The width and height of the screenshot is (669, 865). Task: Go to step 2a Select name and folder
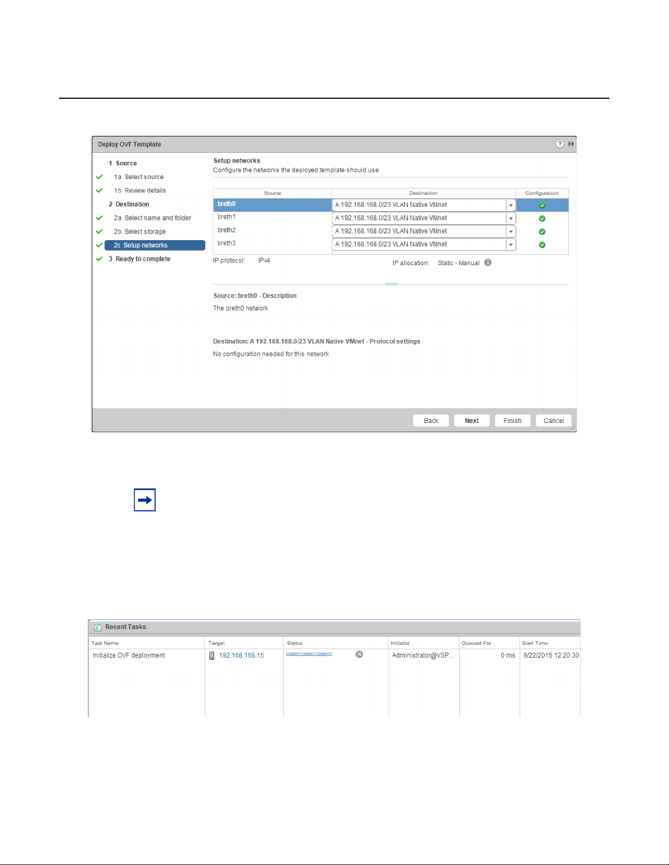click(152, 218)
